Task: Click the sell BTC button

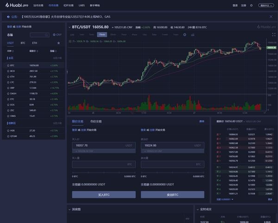Action: 172,195
